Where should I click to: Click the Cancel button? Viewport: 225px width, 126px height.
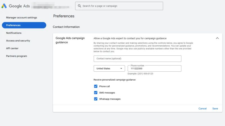(x=202, y=109)
